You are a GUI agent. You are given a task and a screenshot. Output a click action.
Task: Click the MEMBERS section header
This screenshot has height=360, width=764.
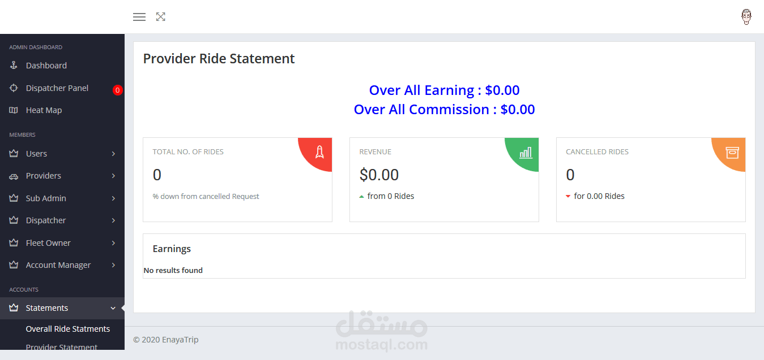(22, 135)
